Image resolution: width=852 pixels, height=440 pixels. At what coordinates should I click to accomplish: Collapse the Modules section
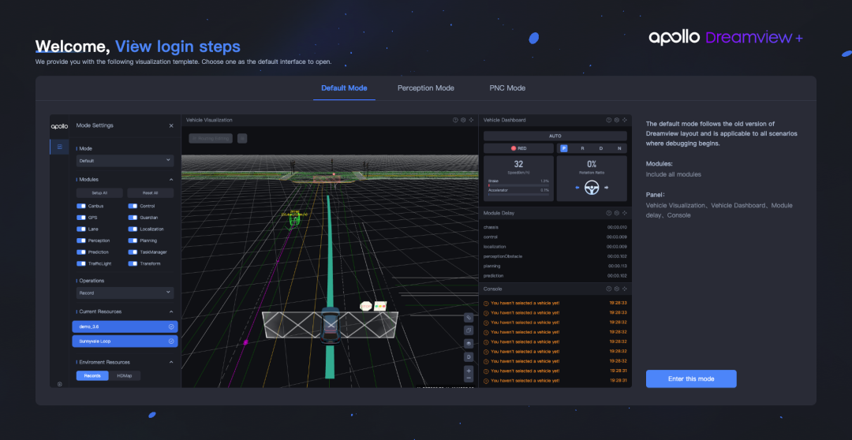[170, 179]
